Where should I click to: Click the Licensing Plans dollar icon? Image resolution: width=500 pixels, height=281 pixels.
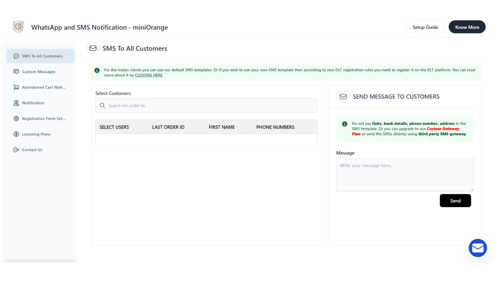tap(16, 134)
